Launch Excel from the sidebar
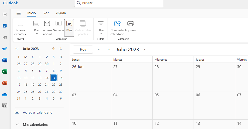The width and height of the screenshot is (248, 129). [x=5, y=72]
